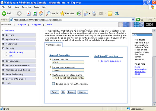Click the Stop loading icon
This screenshot has height=111, width=156.
28,13
